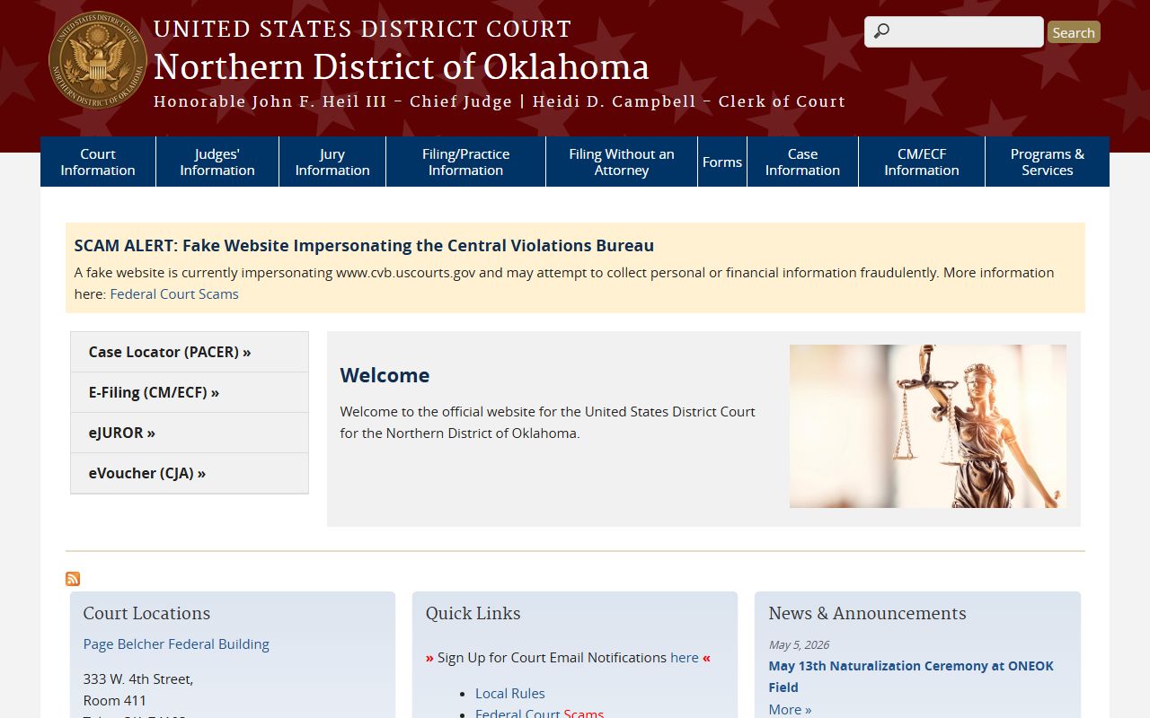Open Page Belcher Federal Building link
This screenshot has height=718, width=1150.
(x=176, y=644)
